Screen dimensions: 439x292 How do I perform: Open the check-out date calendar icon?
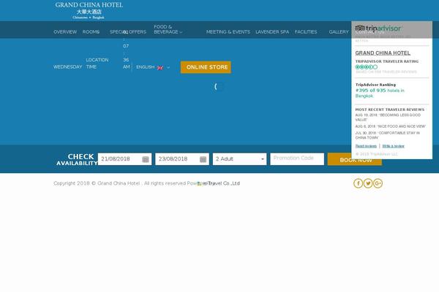click(x=203, y=159)
